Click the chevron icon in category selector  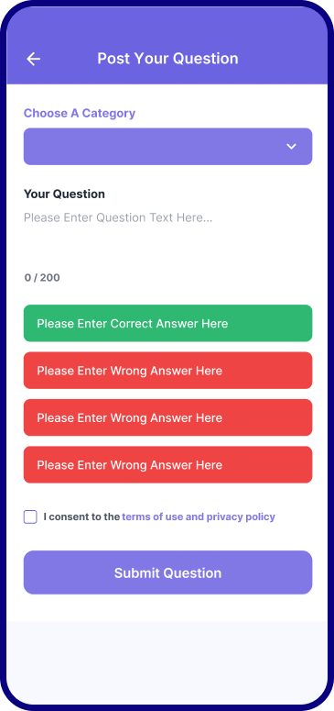[x=292, y=147]
